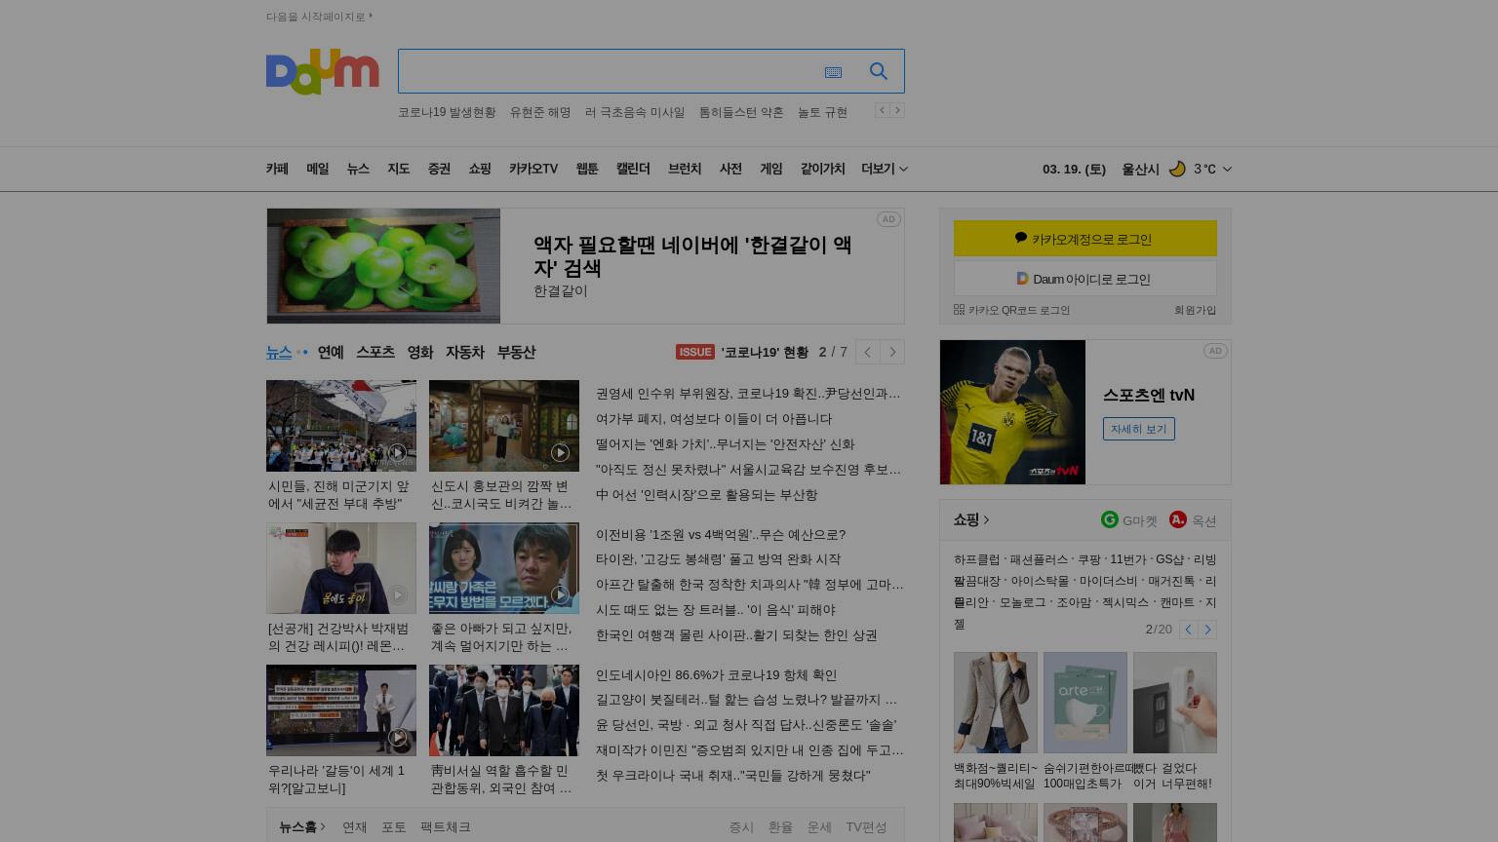This screenshot has height=842, width=1498.
Task: Open the 뉴스 menu item
Action: pyautogui.click(x=358, y=169)
